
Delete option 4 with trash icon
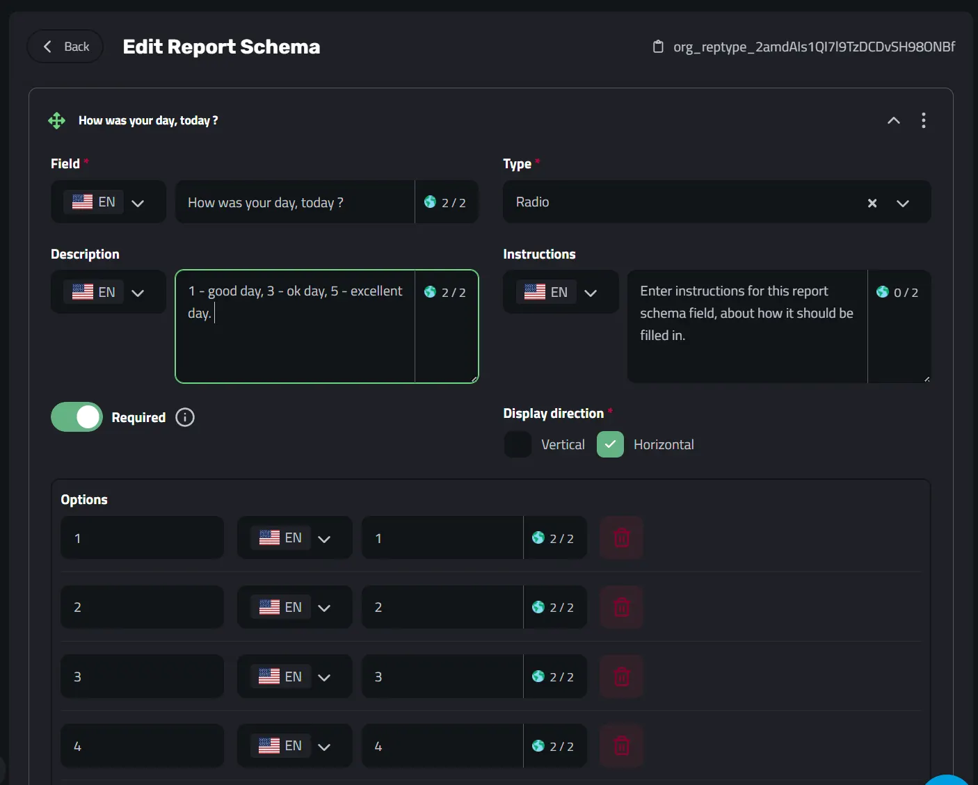(x=622, y=745)
